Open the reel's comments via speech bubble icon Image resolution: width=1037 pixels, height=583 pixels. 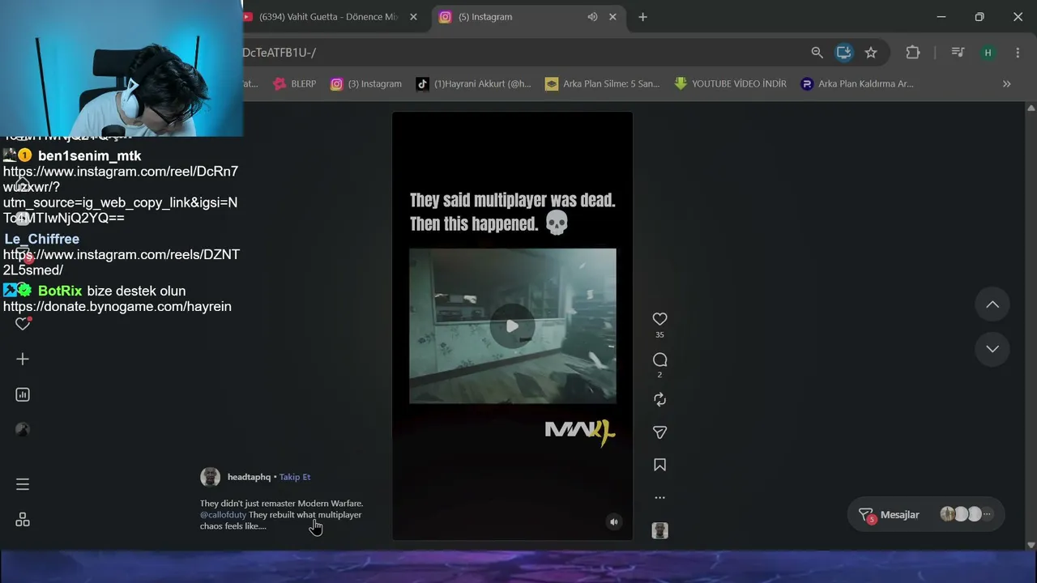[x=659, y=360]
